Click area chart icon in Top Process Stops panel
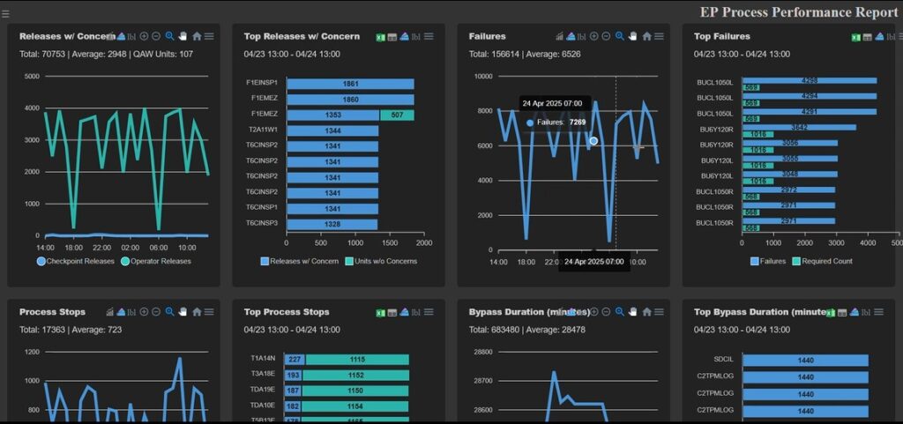 404,312
